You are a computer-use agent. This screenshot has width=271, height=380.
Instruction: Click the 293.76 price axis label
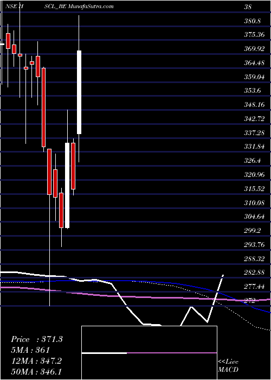(x=254, y=245)
